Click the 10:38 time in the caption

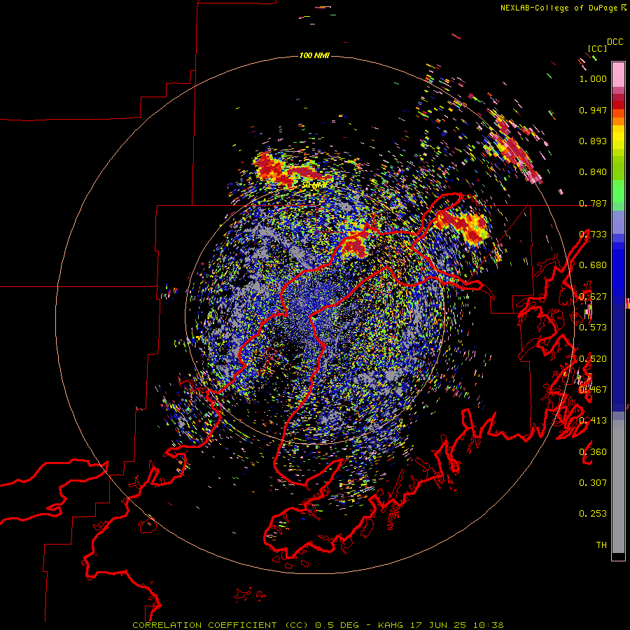click(488, 625)
